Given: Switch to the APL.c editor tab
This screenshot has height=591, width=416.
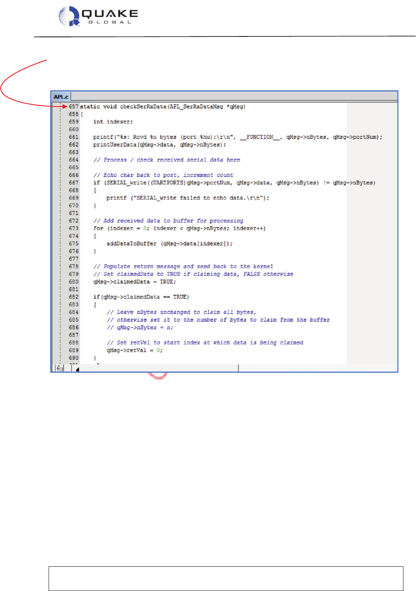Looking at the screenshot, I should click(61, 97).
